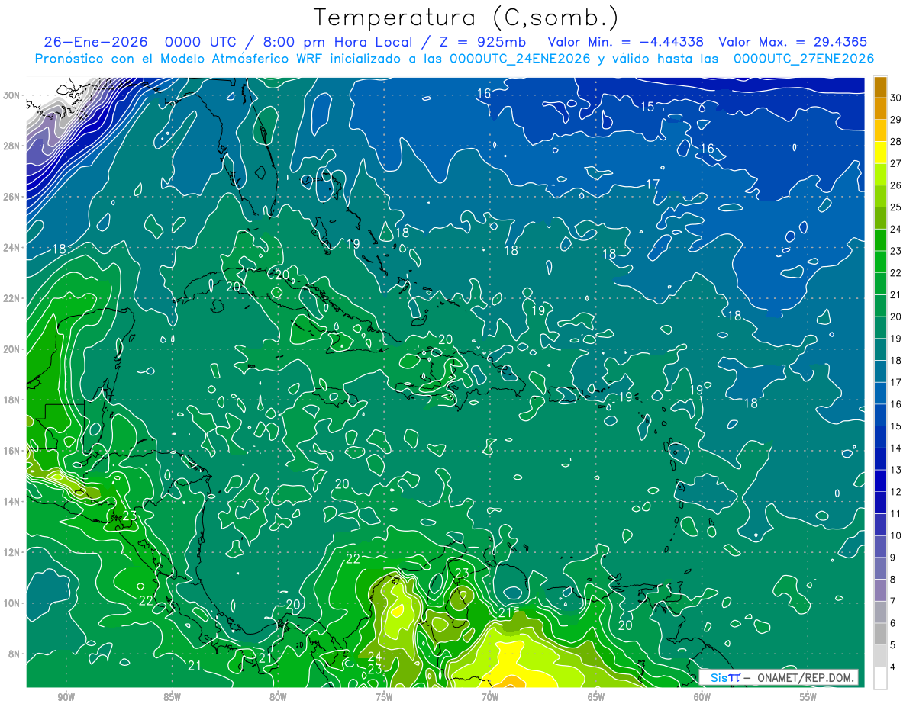Viewport: 916px width, 707px height.
Task: Click the SisTT ONAMET/REP.DOM. logo box
Action: click(x=779, y=677)
